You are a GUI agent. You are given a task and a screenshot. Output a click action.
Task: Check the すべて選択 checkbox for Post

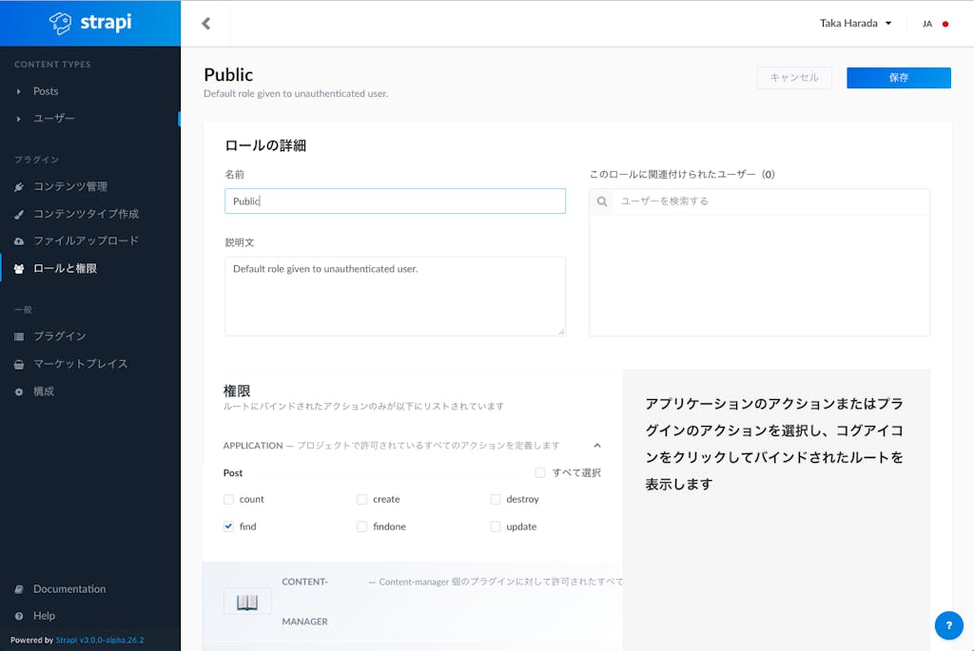tap(540, 473)
